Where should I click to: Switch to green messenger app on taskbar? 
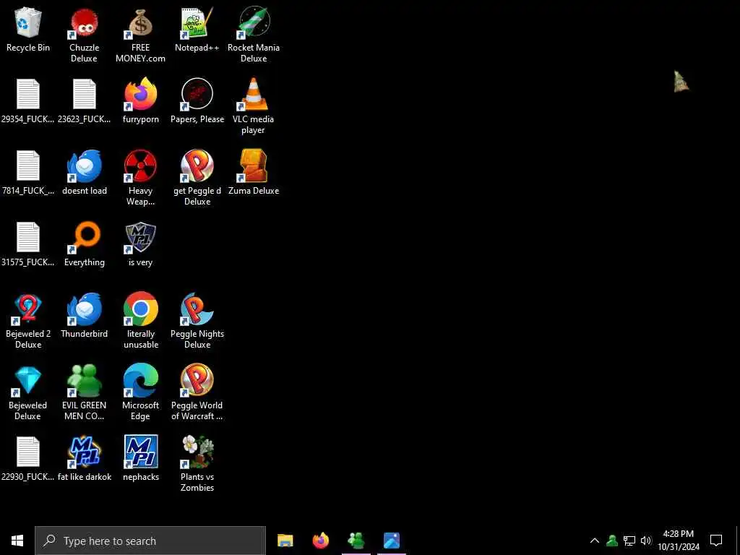tap(356, 541)
